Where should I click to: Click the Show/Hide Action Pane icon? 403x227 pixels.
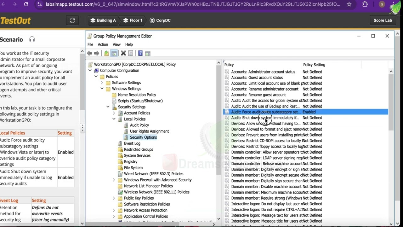pos(148,53)
